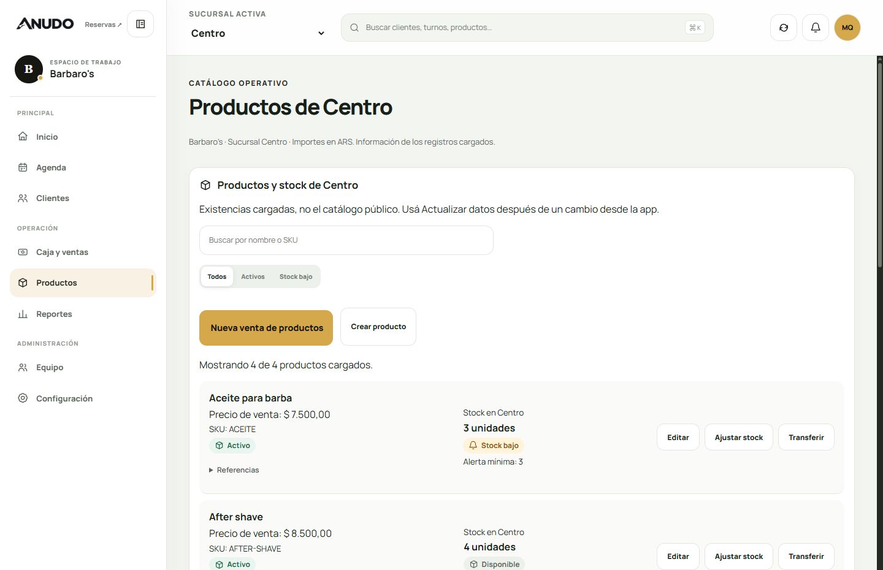Click the Activo badge on Aceite para barba

coord(232,446)
